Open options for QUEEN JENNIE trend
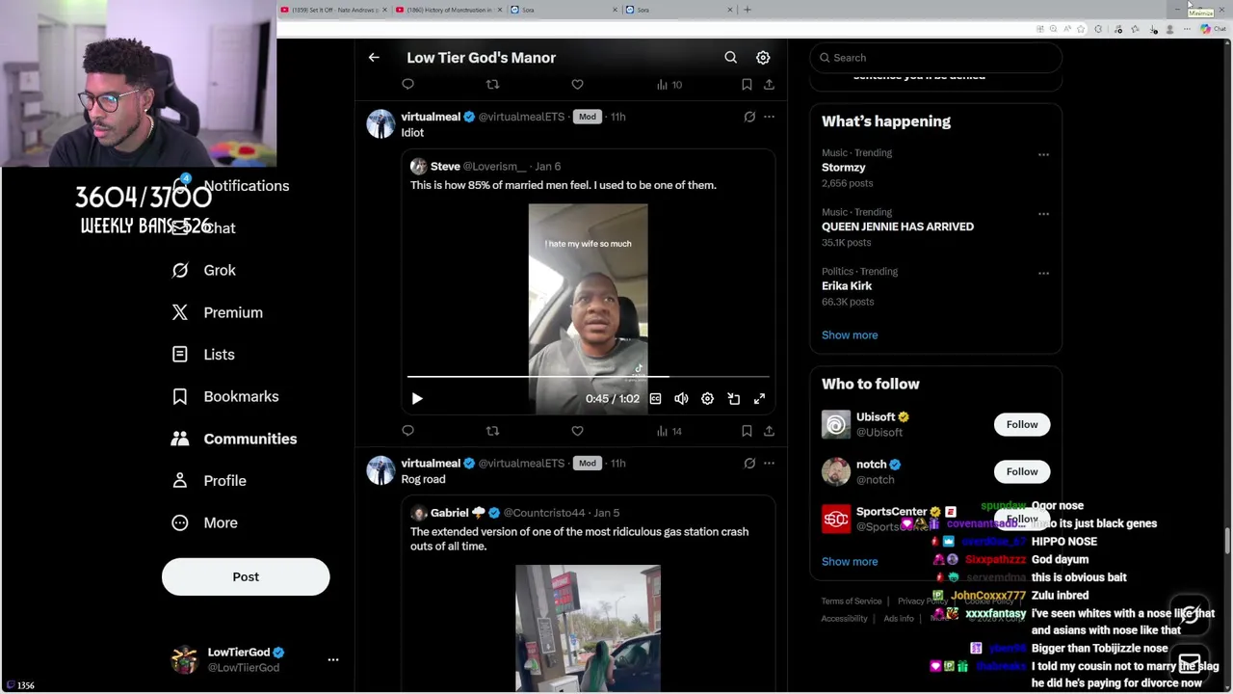This screenshot has width=1233, height=694. coord(1043,214)
